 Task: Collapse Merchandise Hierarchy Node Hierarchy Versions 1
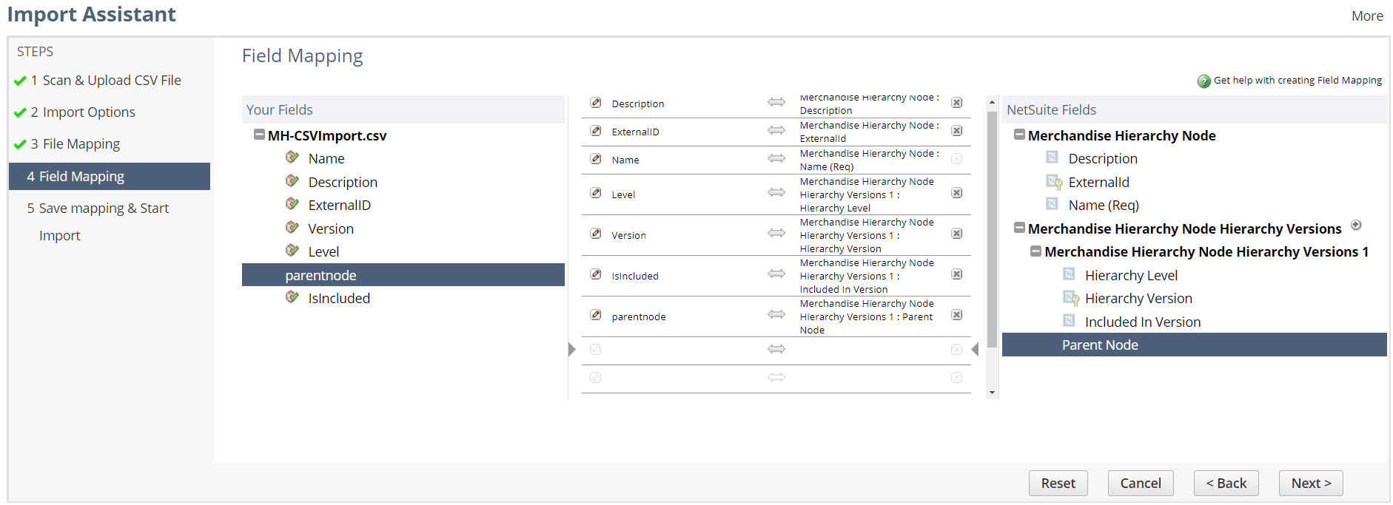pyautogui.click(x=1036, y=251)
